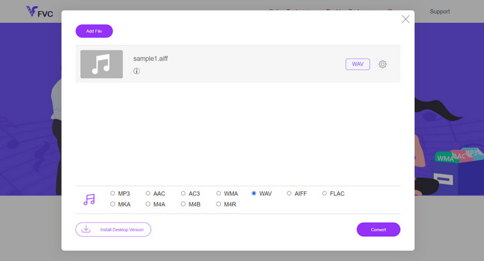Click the music note thumbnail of sample1.aiff

[102, 64]
